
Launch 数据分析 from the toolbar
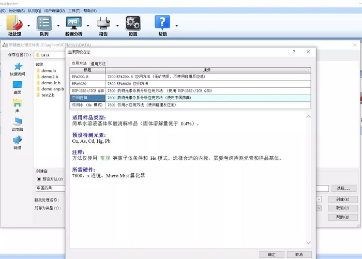[x=73, y=24]
